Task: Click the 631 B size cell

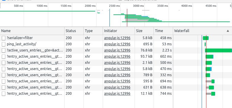Action: 148,87
